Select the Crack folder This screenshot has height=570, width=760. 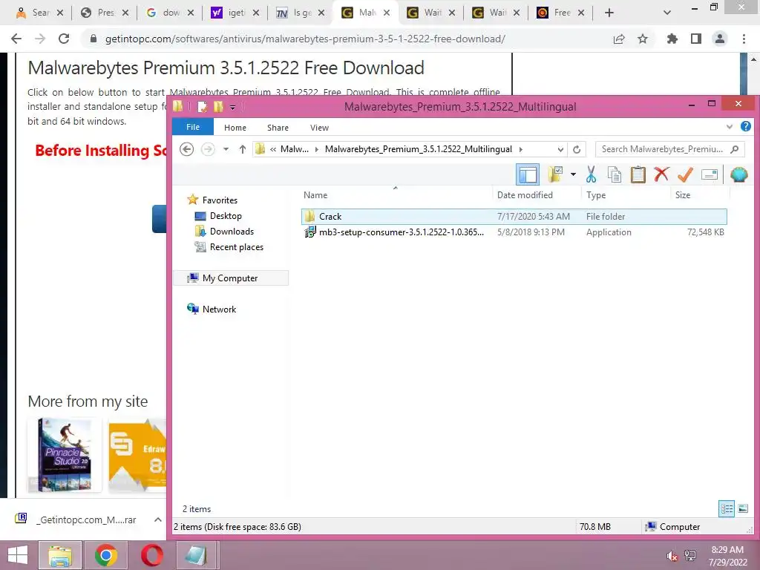point(514,217)
